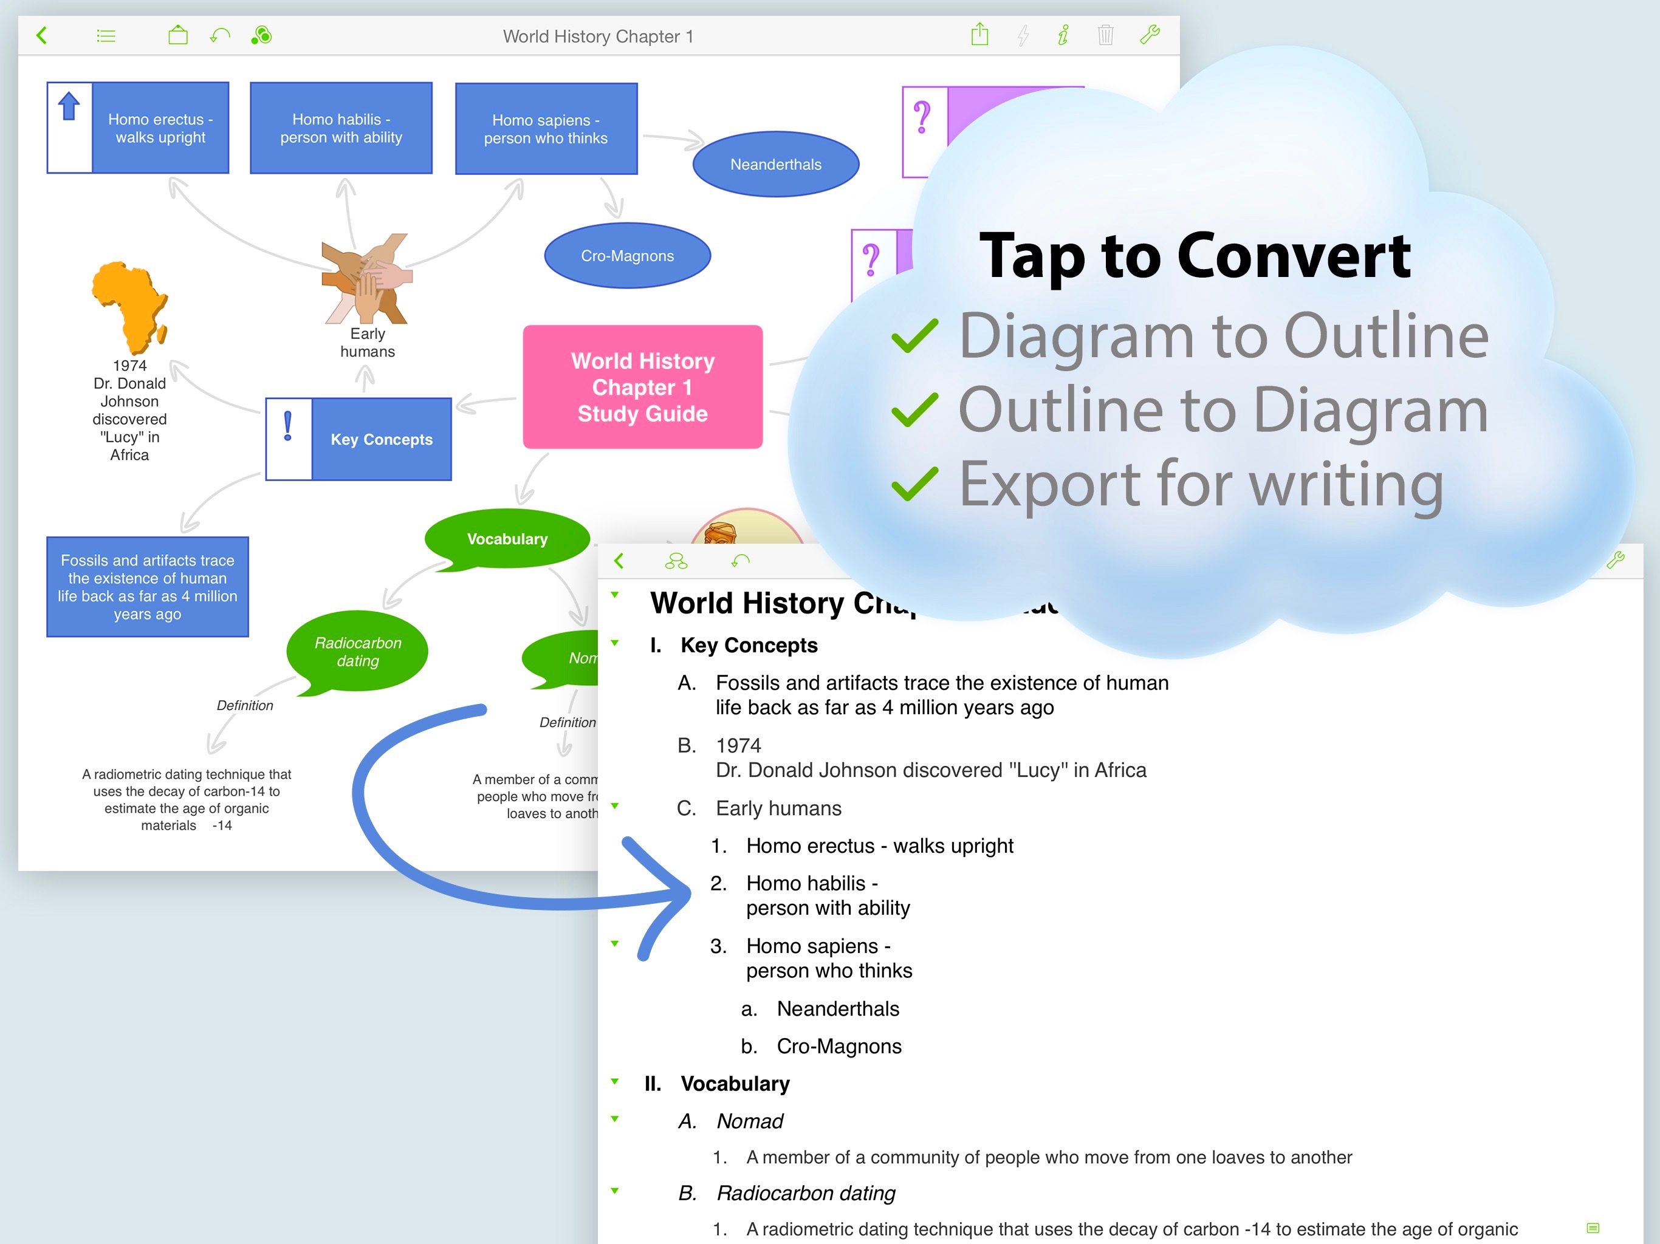Screen dimensions: 1660x1244
Task: Open the share export icon
Action: pyautogui.click(x=979, y=35)
